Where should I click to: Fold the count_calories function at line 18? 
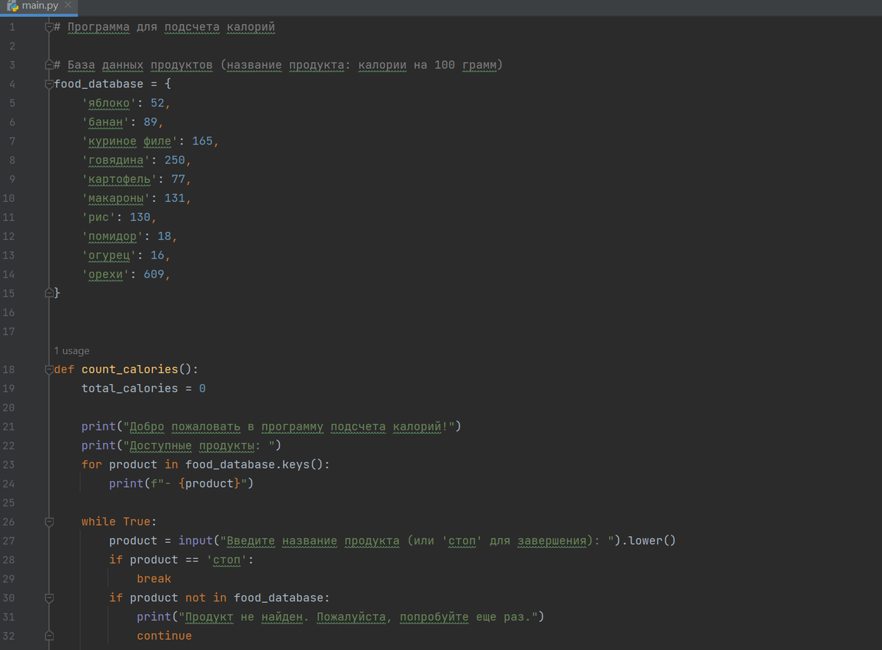pos(49,369)
